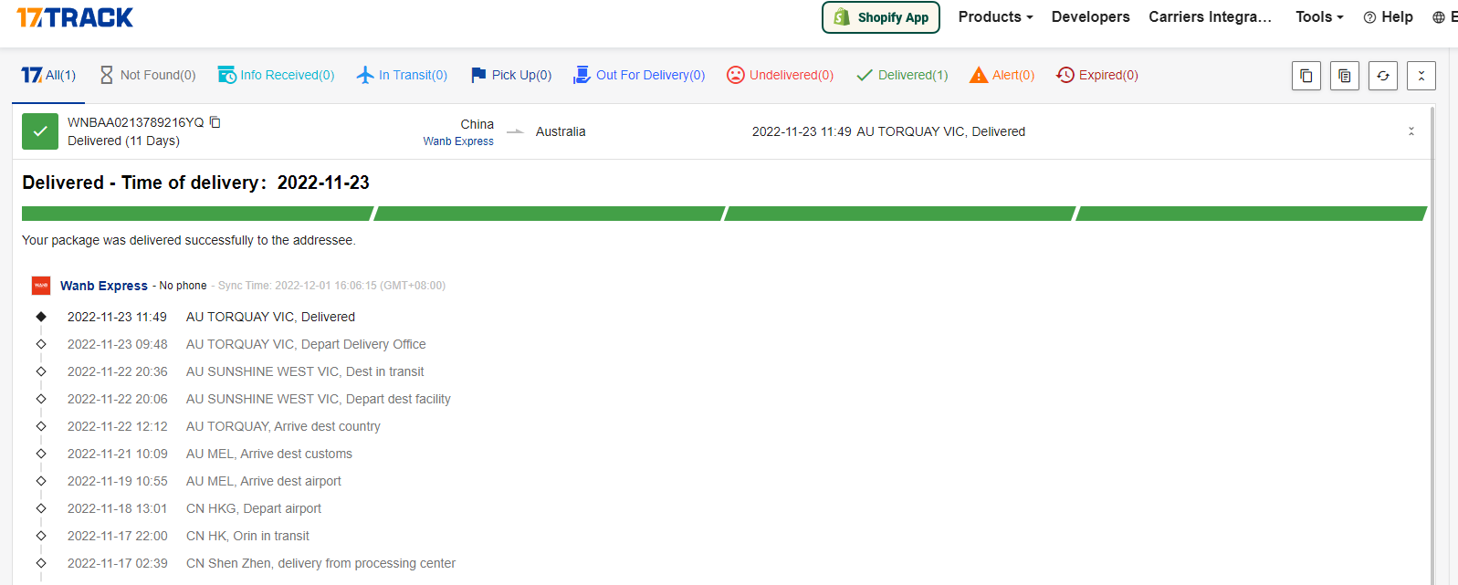The width and height of the screenshot is (1458, 585).
Task: Click the copy all tracking numbers icon
Action: (x=1306, y=76)
